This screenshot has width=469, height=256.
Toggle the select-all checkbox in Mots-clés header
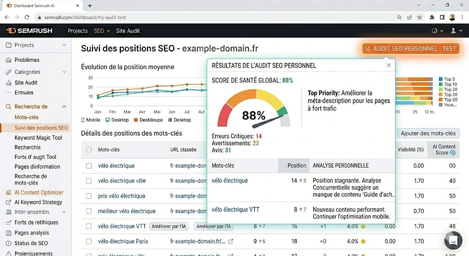[x=89, y=150]
